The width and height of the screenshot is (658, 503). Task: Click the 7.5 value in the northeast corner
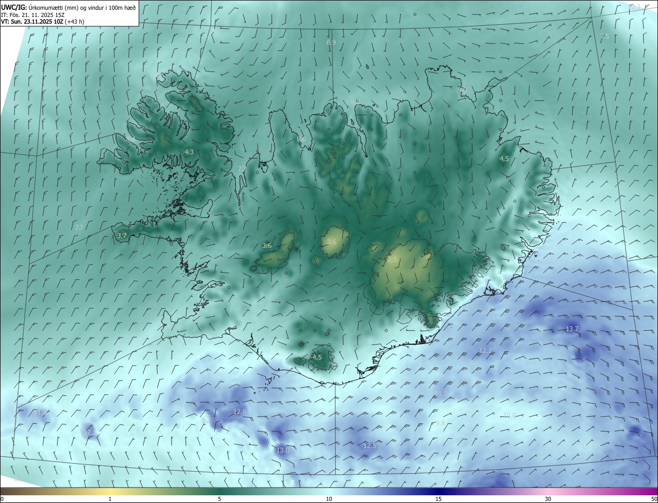click(x=605, y=37)
